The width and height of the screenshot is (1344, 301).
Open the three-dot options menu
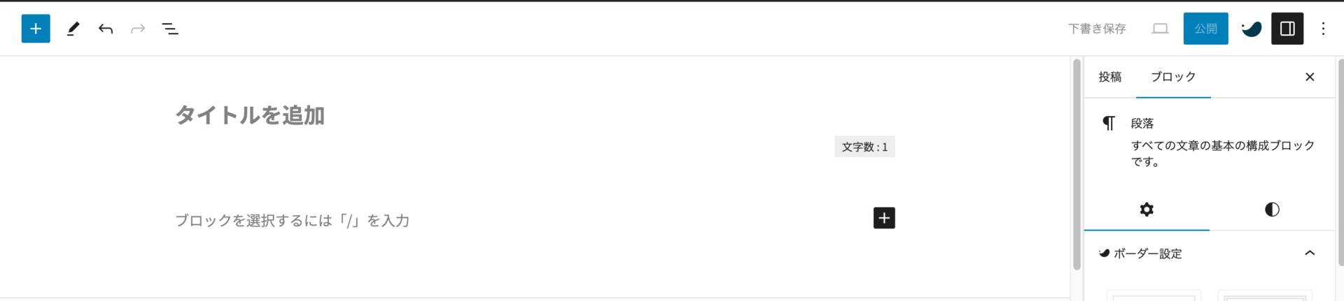point(1323,29)
